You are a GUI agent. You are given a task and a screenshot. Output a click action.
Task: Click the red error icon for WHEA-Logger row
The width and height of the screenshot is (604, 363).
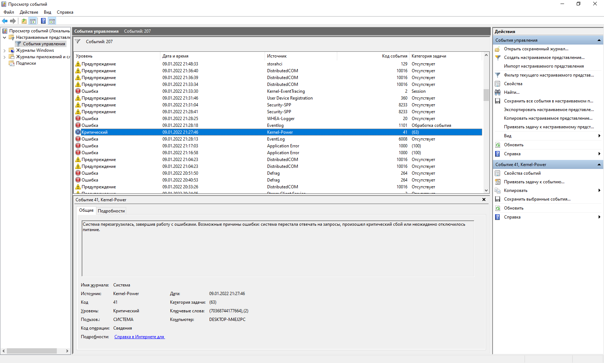point(78,118)
